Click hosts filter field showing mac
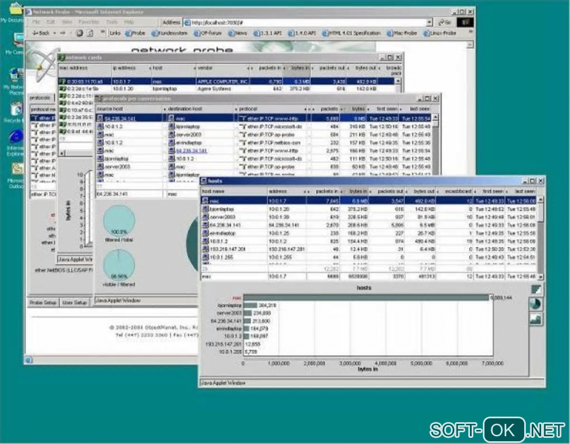 coord(234,277)
